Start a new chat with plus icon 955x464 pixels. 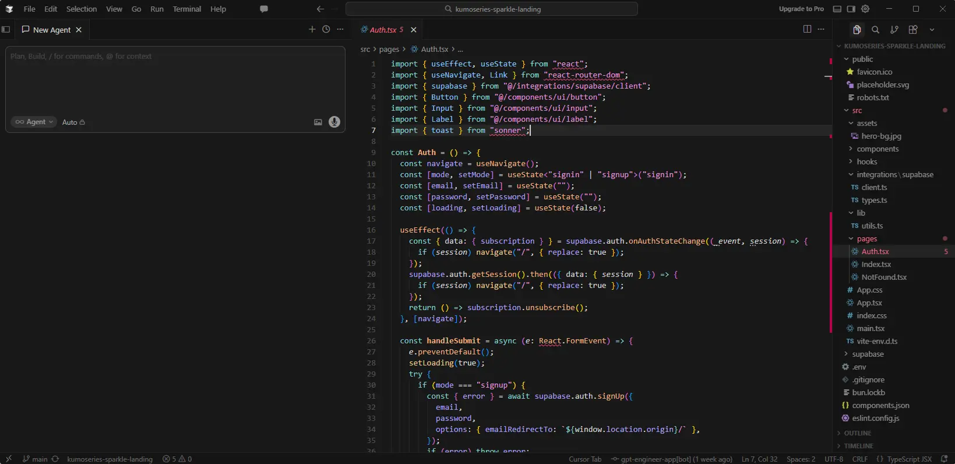click(x=312, y=29)
